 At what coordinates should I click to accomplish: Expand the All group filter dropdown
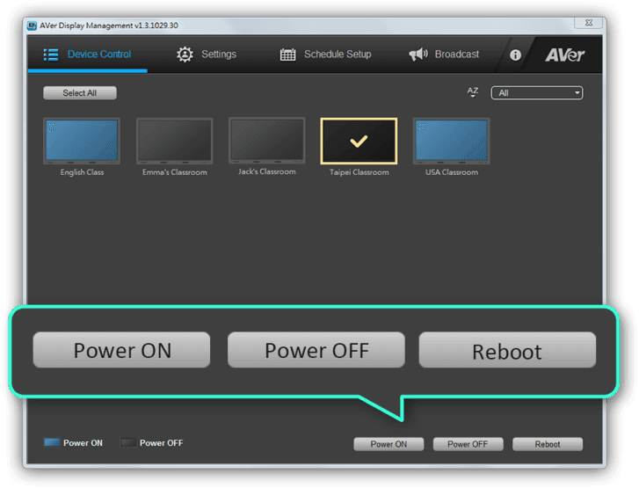pos(537,93)
